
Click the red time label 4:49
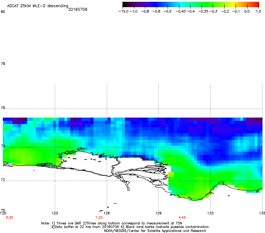pyautogui.click(x=182, y=218)
